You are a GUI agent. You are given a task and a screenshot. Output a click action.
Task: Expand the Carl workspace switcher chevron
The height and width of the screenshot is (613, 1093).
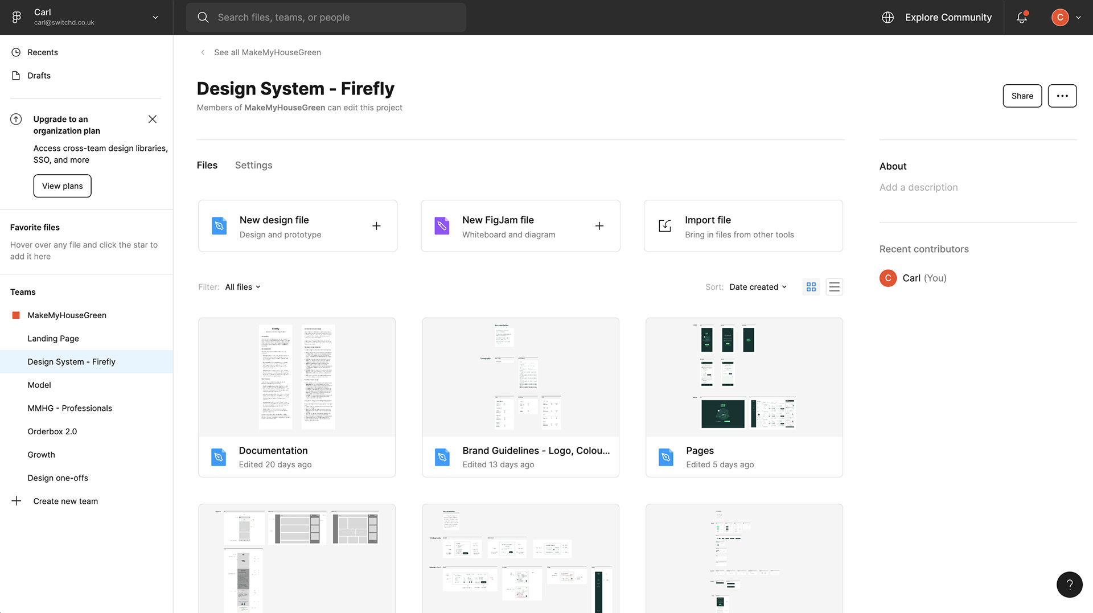click(155, 18)
